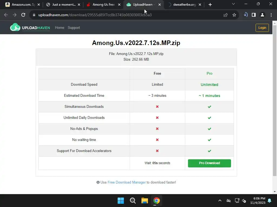Click the Chrome taskbar icon
The height and width of the screenshot is (207, 277).
click(x=157, y=201)
